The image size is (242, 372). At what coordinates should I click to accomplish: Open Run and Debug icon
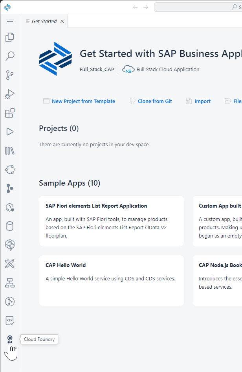point(10,94)
